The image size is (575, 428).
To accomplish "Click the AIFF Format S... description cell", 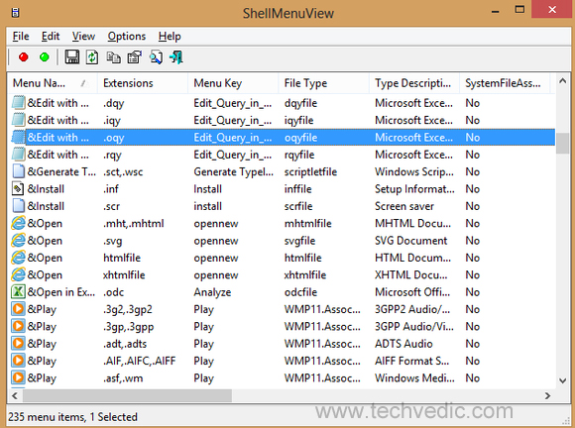I will click(411, 361).
